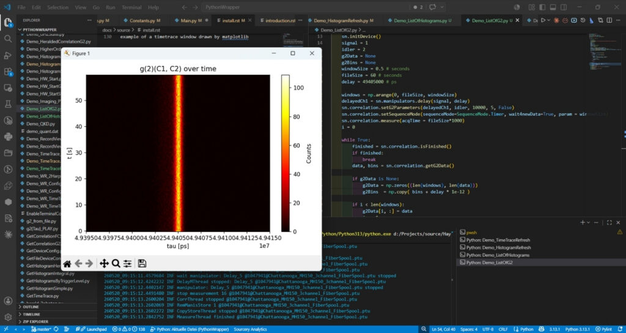This screenshot has width=626, height=333.
Task: Open errors and warnings count in status bar
Action: tap(128, 329)
